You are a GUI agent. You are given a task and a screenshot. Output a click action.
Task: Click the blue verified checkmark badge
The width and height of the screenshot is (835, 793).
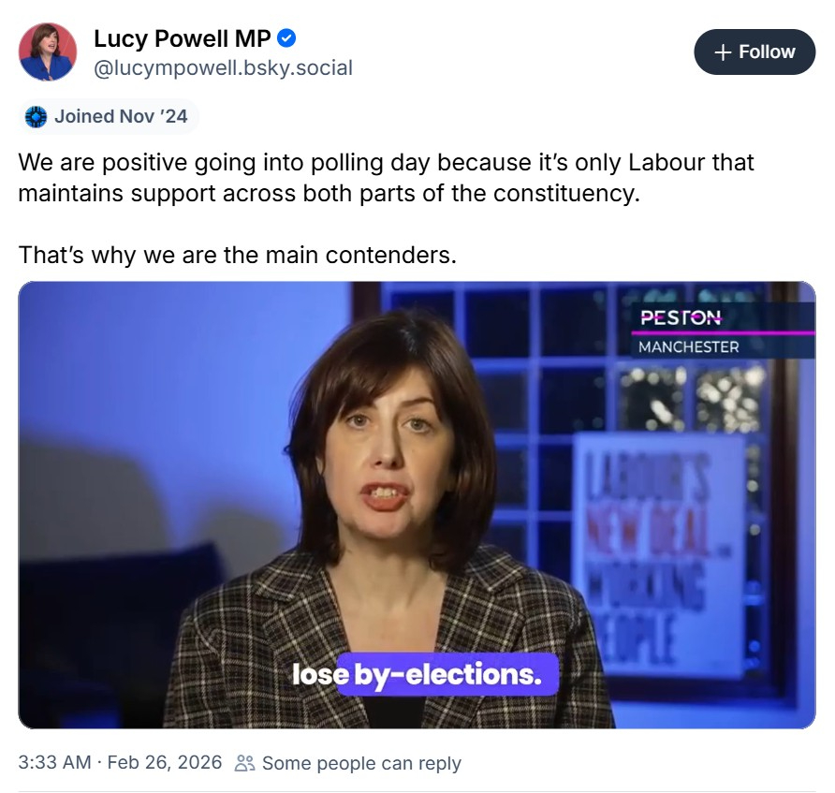click(288, 38)
